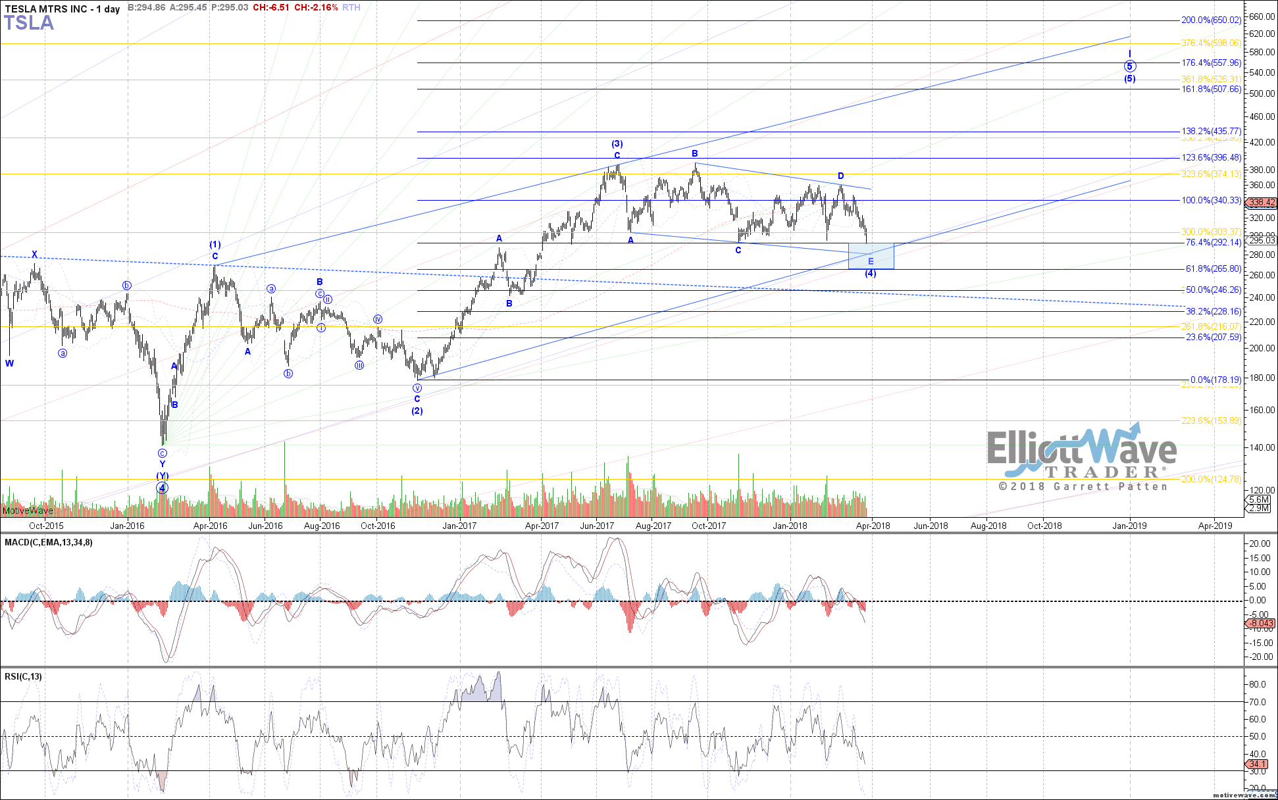Click the 80.0 RSI axis label

pos(1258,685)
